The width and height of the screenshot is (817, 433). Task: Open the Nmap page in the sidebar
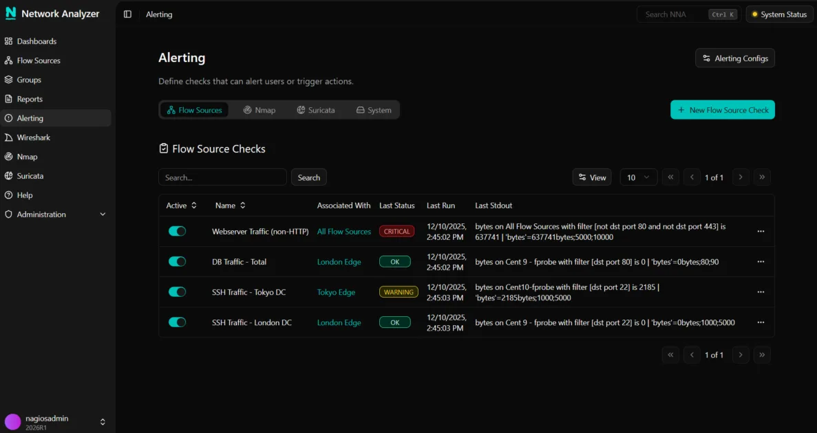28,156
